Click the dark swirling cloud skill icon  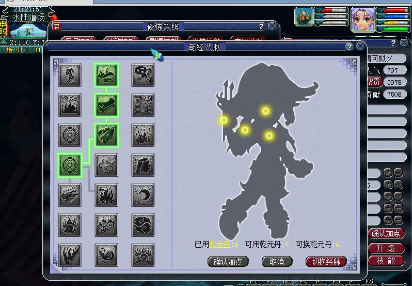(x=143, y=225)
